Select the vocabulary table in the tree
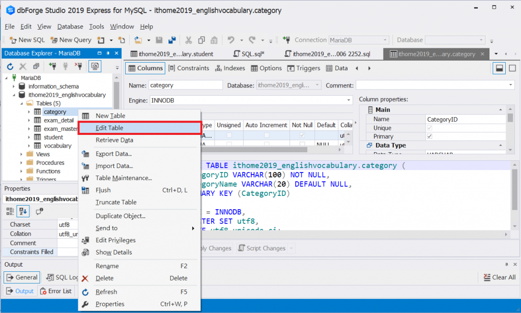 (57, 146)
